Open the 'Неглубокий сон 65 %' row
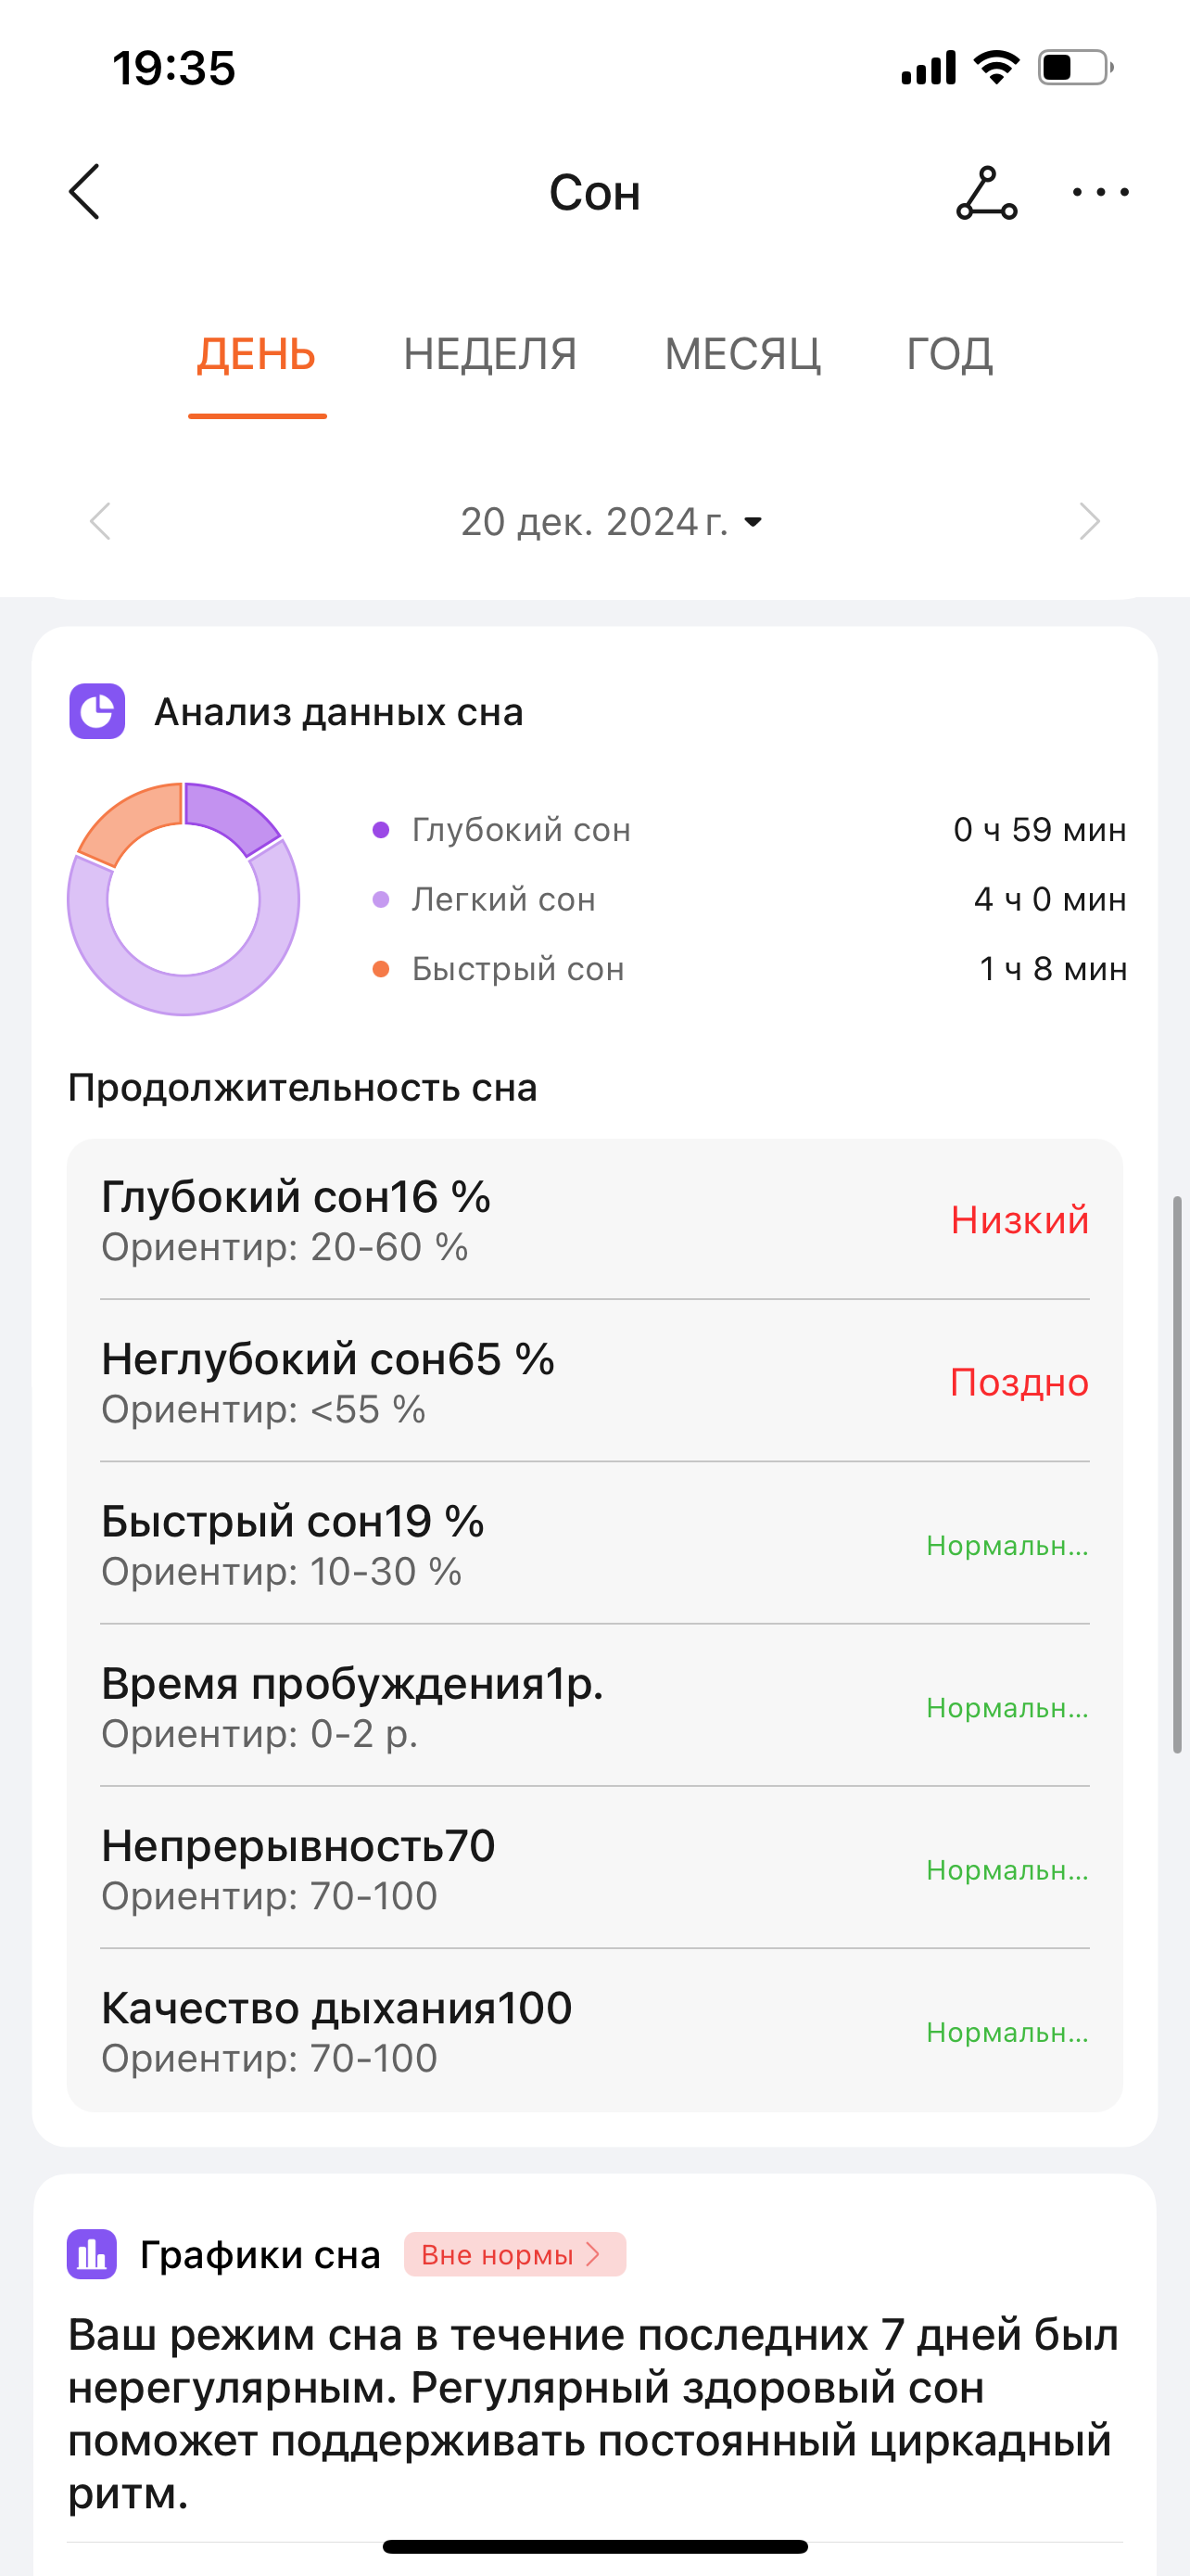 pyautogui.click(x=594, y=1381)
